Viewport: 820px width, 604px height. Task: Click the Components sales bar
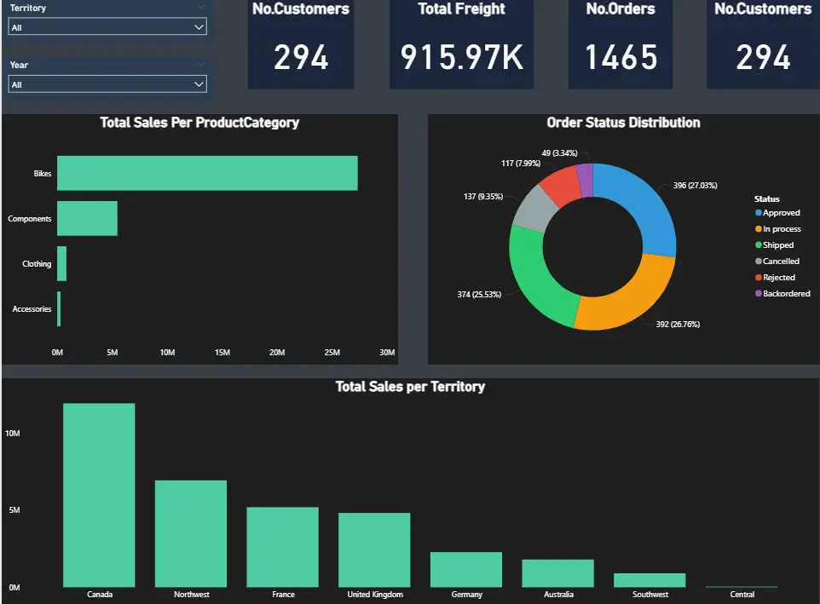click(85, 218)
